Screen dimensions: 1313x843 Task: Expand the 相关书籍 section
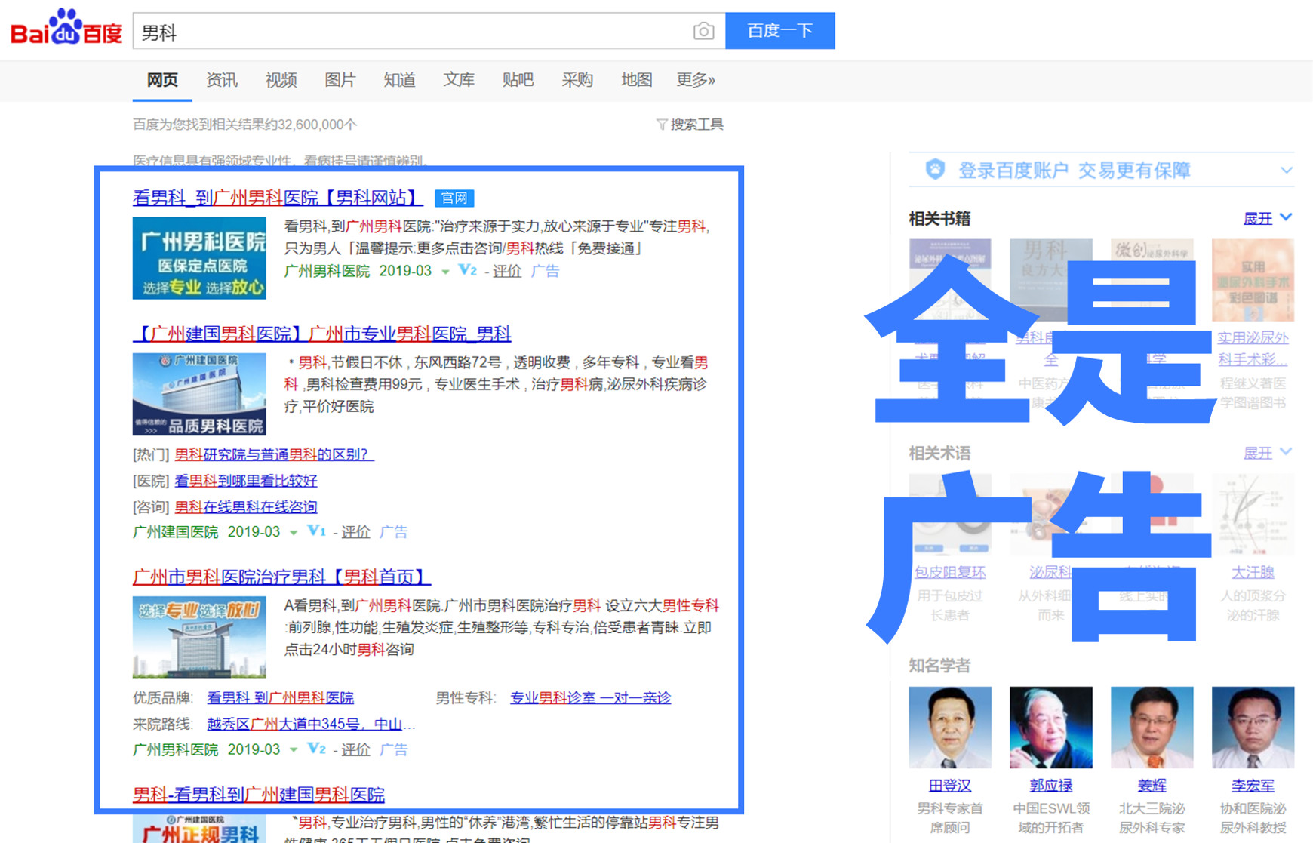click(1267, 218)
